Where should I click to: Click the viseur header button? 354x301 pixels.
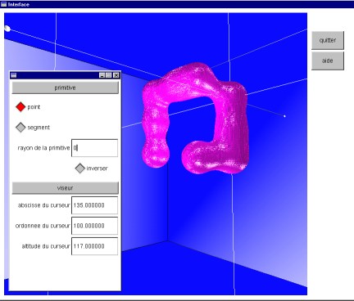coord(66,188)
